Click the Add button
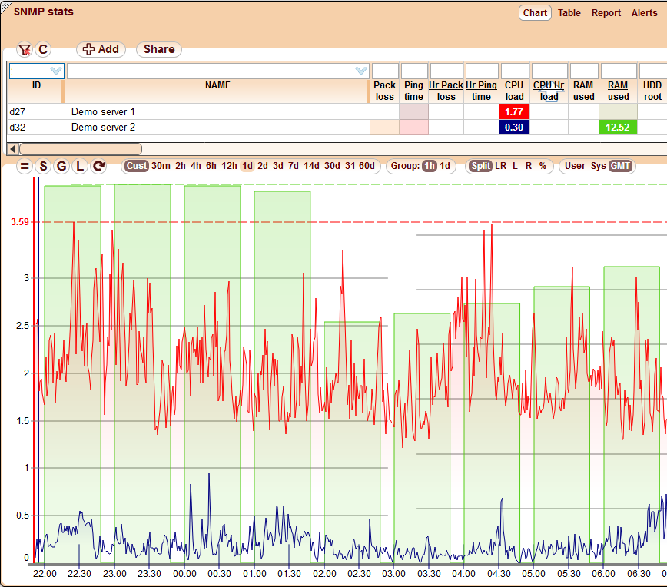The height and width of the screenshot is (587, 667). [101, 49]
